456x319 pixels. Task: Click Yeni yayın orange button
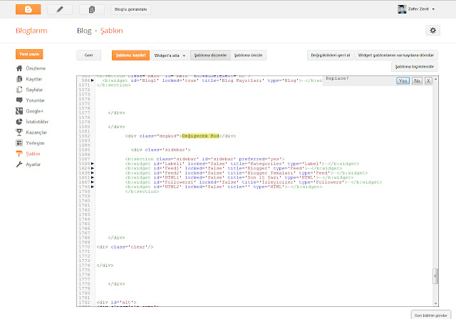(x=29, y=54)
